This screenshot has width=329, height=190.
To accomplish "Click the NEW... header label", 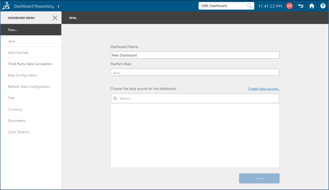I will 73,18.
